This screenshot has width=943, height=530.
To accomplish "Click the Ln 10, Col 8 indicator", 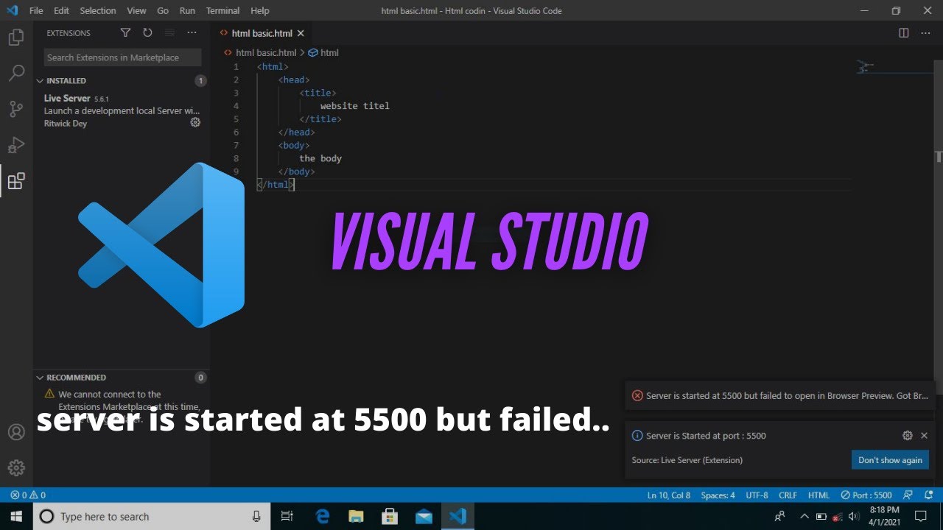I will coord(669,495).
